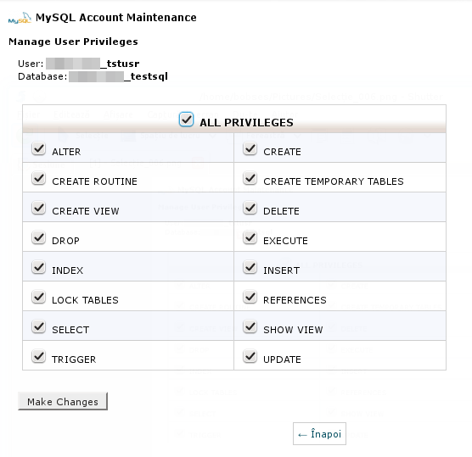The width and height of the screenshot is (472, 457).
Task: Uncheck the ALL PRIVILEGES checkbox
Action: [x=186, y=120]
